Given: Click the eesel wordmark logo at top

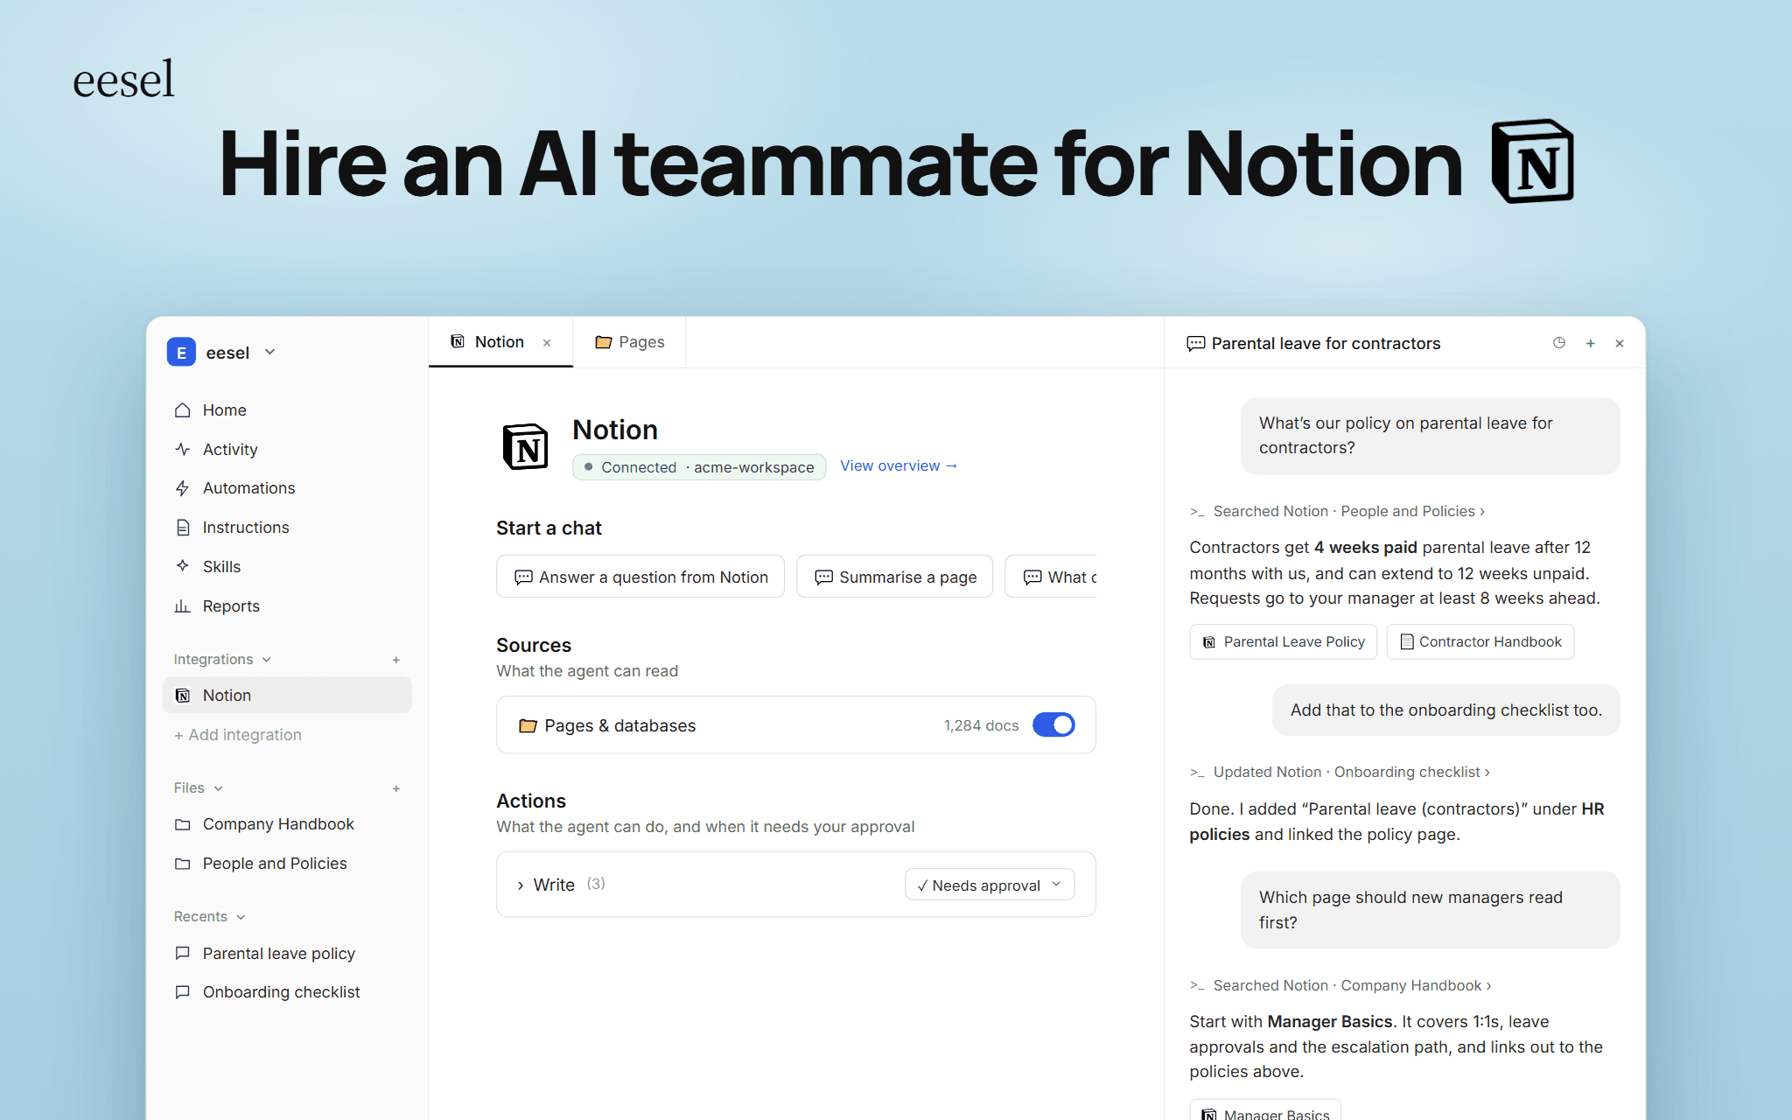Looking at the screenshot, I should coord(123,80).
